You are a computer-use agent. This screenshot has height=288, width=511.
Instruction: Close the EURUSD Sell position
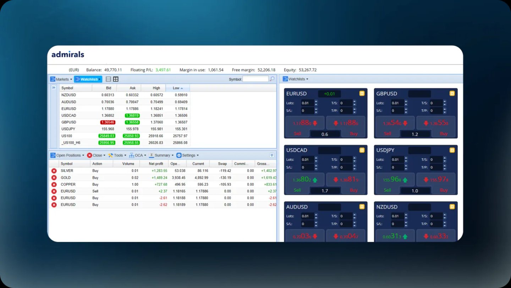[x=54, y=191]
